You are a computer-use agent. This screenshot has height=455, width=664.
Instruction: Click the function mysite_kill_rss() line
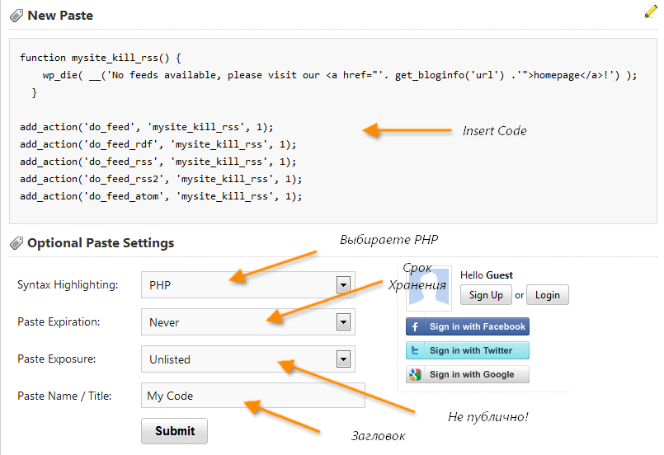[x=101, y=58]
